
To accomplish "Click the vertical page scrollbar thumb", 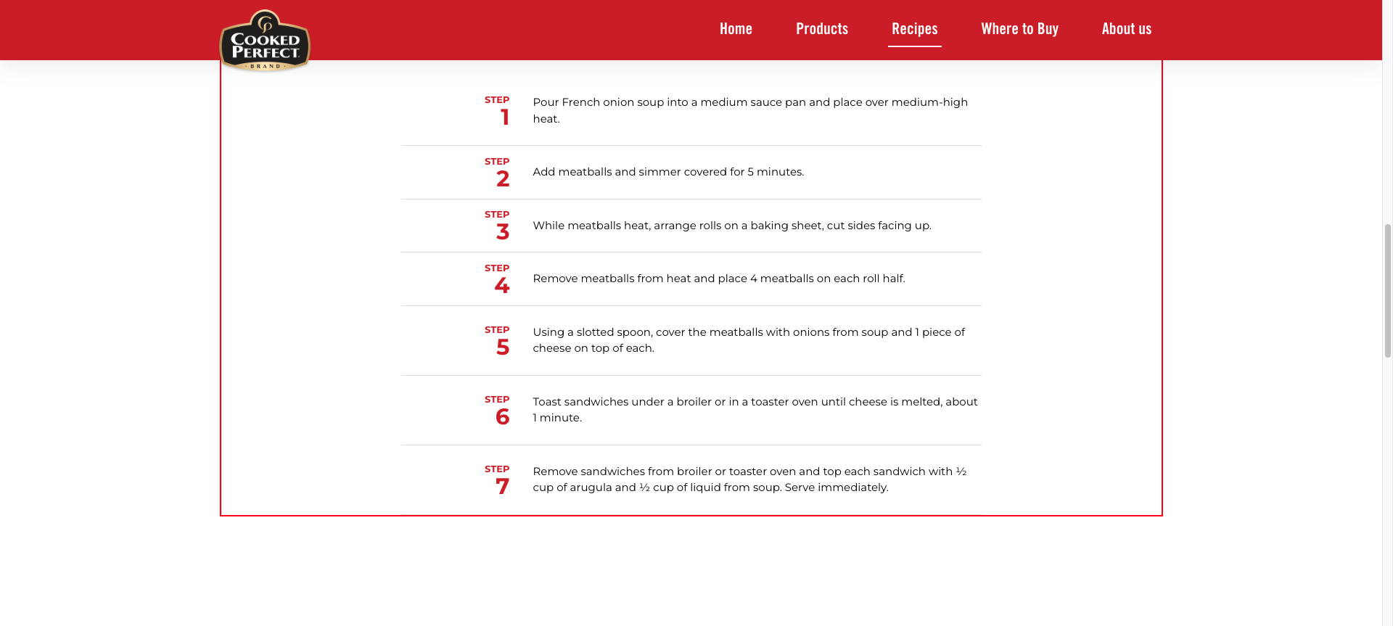I will (1387, 290).
